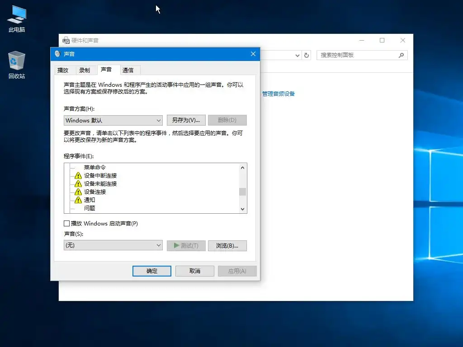Screen dimensions: 463x347
Task: Click the event list scroll up arrow
Action: [x=242, y=168]
